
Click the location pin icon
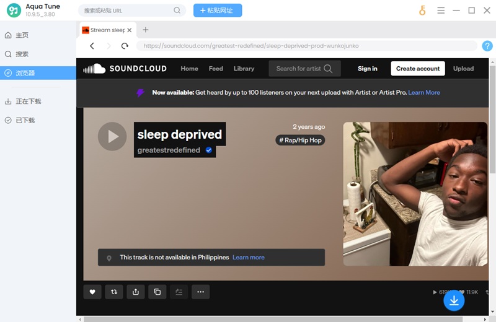(x=109, y=258)
